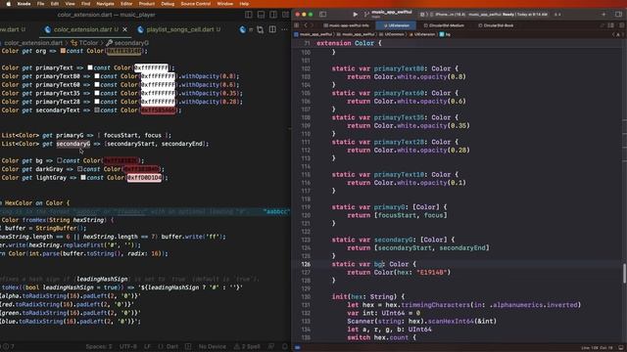This screenshot has height=352, width=627.
Task: Switch to music-app-swiftui-Info tab in Xcode
Action: 346,25
